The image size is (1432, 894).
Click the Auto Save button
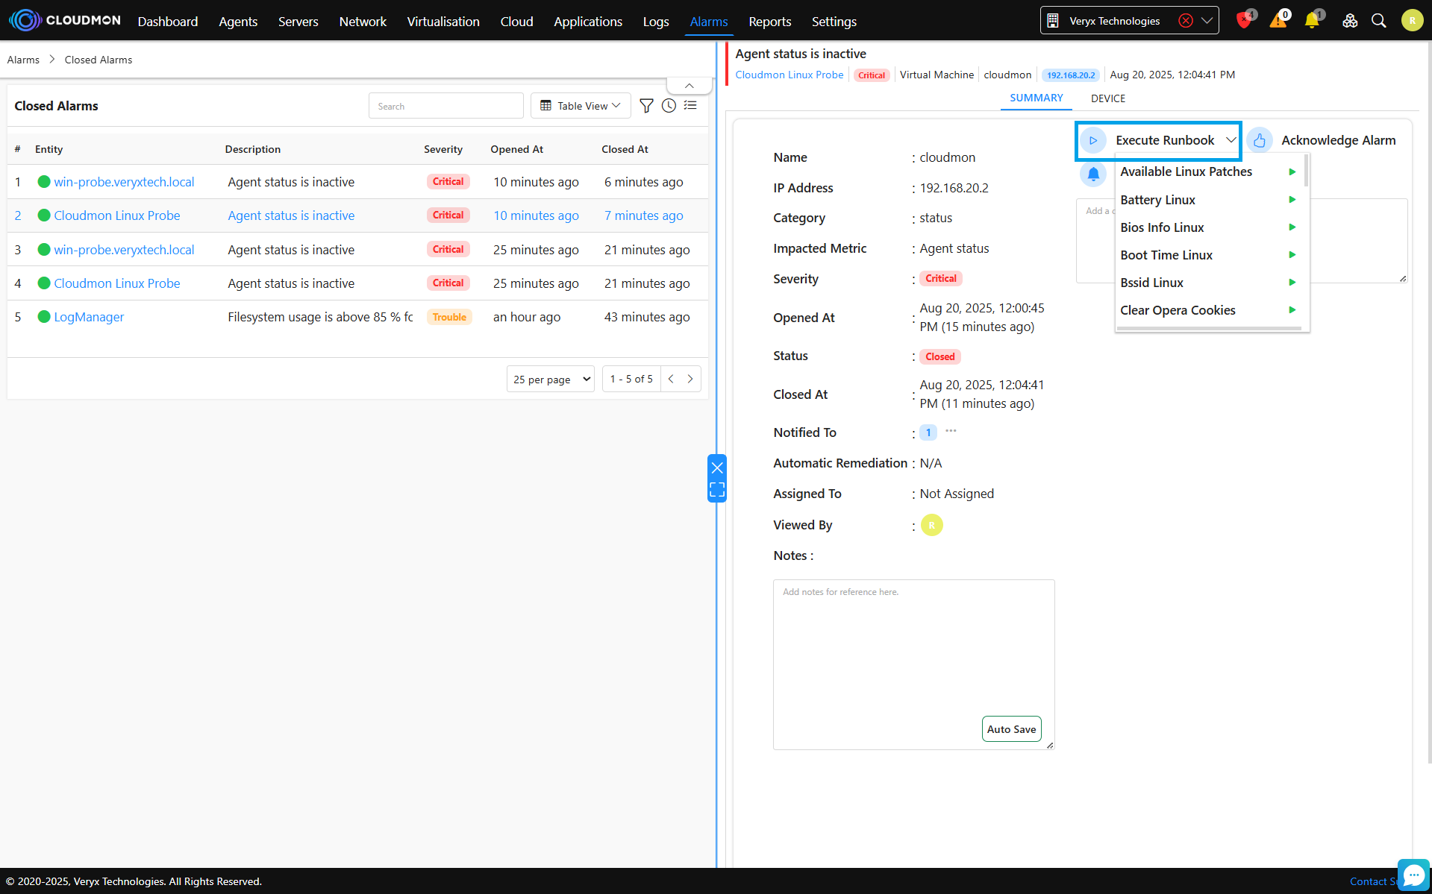1011,729
